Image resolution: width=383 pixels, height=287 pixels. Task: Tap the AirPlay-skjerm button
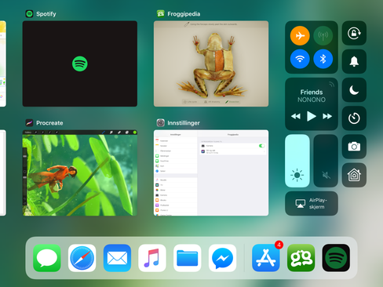tap(312, 203)
